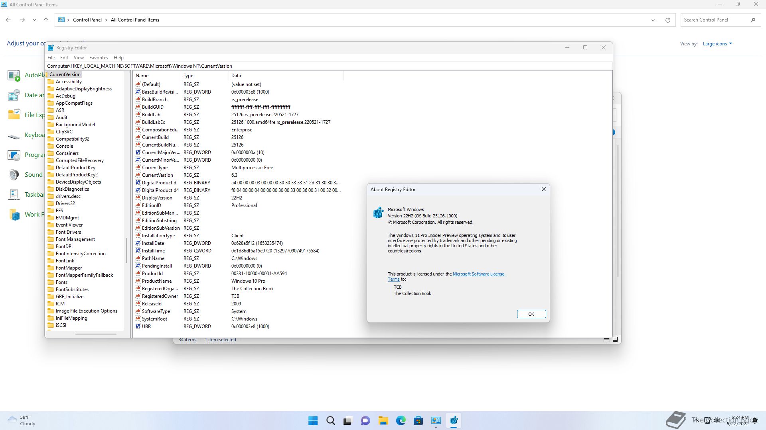Launch Microsoft Edge from the taskbar
The image size is (766, 430).
401,420
